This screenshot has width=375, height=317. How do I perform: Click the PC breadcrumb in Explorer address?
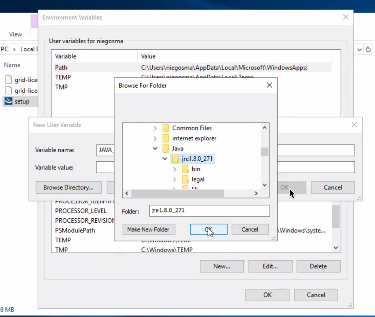click(x=4, y=49)
